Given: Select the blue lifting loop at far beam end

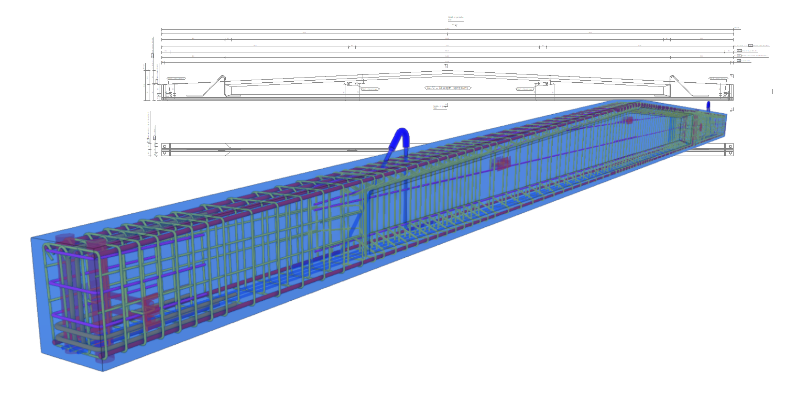Looking at the screenshot, I should pyautogui.click(x=708, y=106).
